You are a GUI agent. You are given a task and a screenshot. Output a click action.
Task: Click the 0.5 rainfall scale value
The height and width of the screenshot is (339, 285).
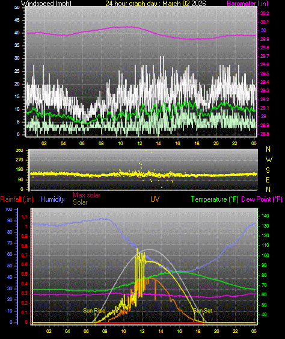coord(25,274)
